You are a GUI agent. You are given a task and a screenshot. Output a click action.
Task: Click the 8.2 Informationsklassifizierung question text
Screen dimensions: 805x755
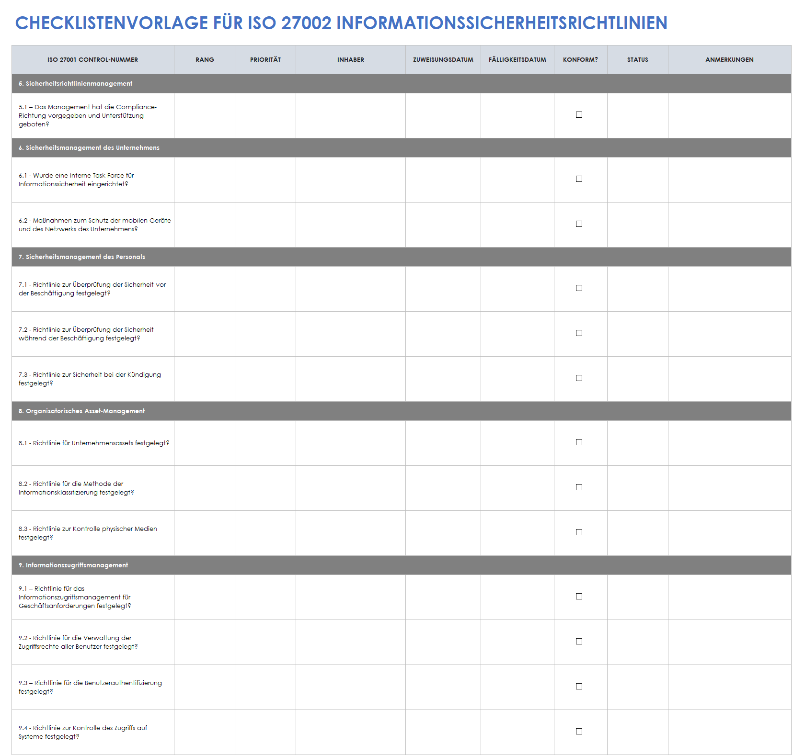click(x=76, y=488)
